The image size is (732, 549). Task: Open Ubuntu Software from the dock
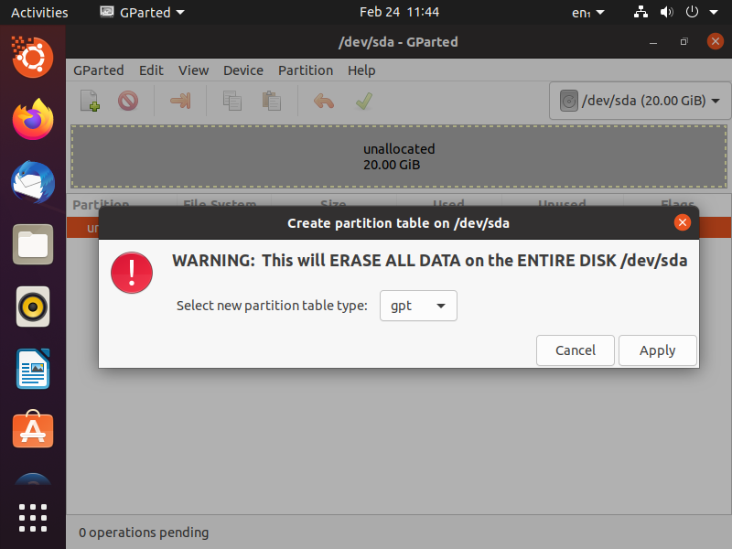33,429
